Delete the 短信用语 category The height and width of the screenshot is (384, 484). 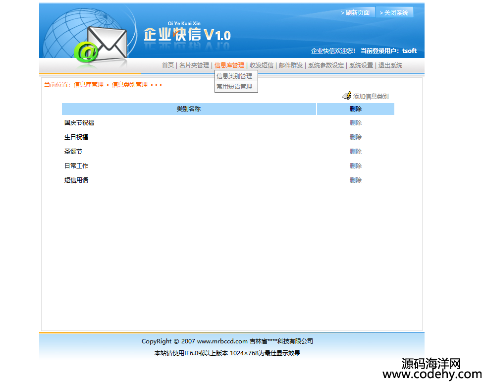coord(356,180)
